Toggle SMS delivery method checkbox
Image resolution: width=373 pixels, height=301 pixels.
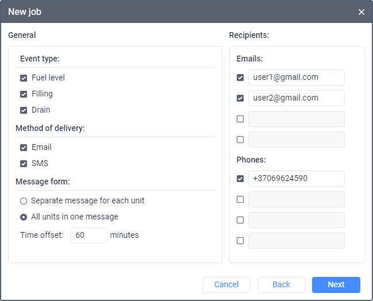click(x=24, y=164)
